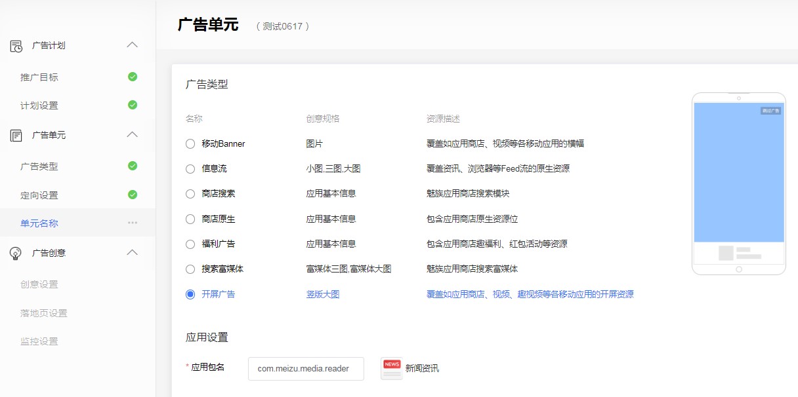Viewport: 798px width, 397px height.
Task: Collapse the 广告计划 section chevron
Action: [132, 45]
